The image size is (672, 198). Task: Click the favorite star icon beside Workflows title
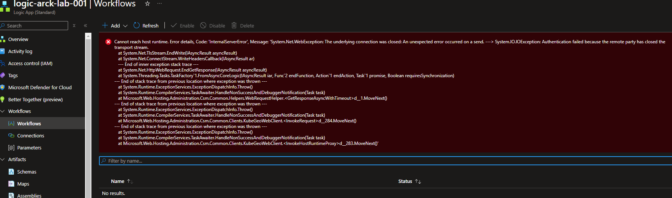147,4
